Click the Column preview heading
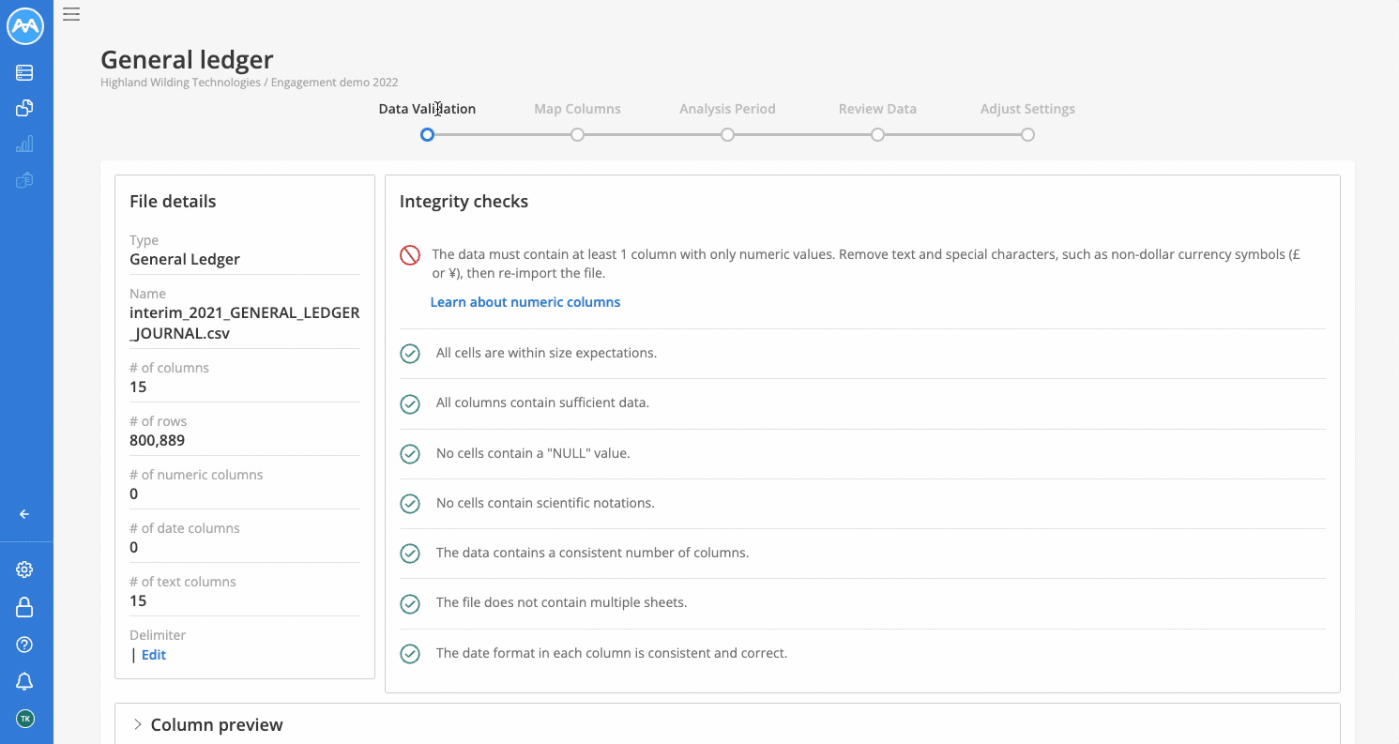1399x744 pixels. (217, 725)
